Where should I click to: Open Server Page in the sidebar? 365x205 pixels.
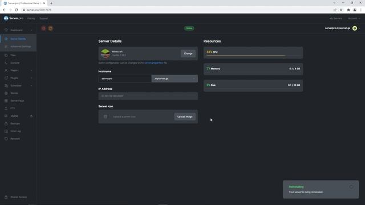17,101
